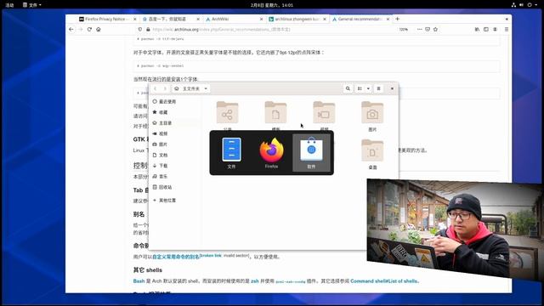Open volume control in top bar
The height and width of the screenshot is (306, 544).
(x=521, y=5)
